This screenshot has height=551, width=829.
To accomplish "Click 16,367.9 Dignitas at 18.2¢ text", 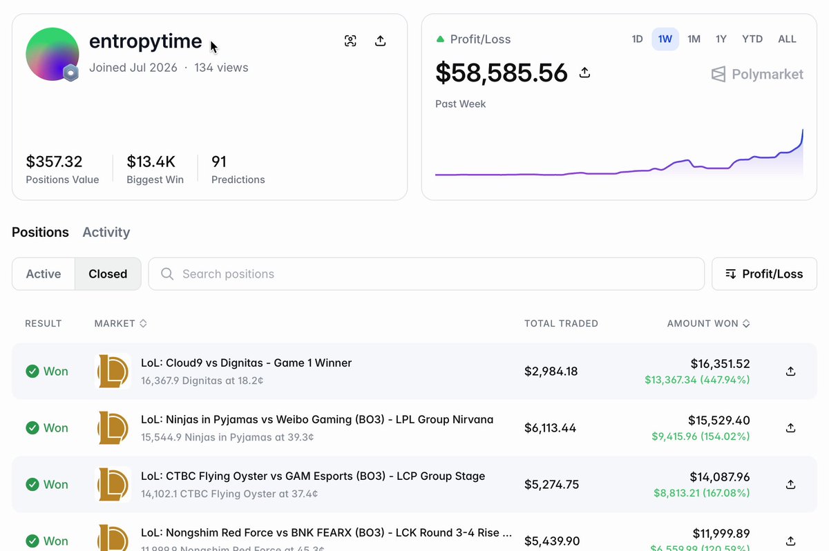I will (202, 380).
